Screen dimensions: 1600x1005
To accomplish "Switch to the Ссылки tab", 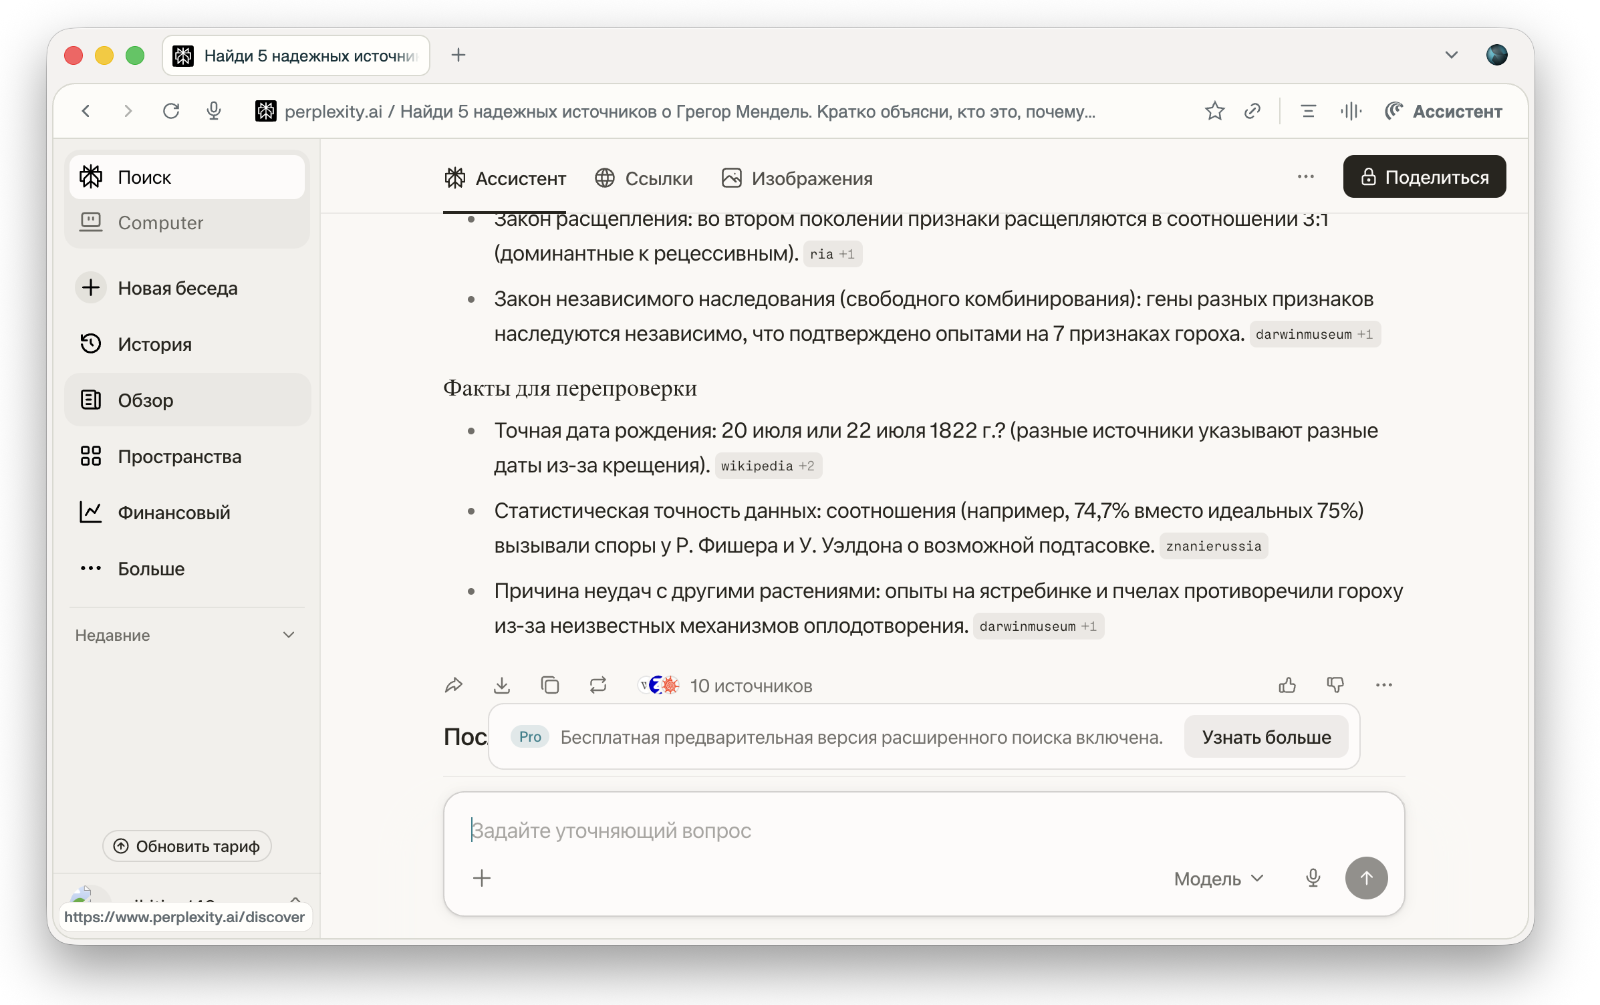I will click(x=644, y=178).
